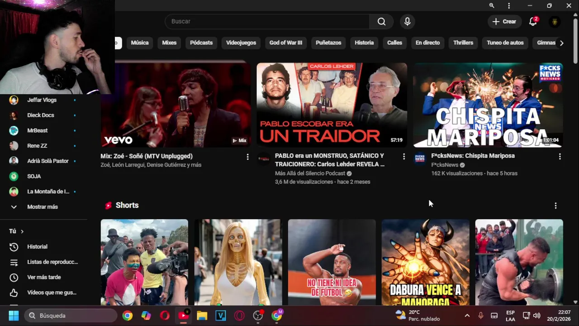Select the En directo filter chip
This screenshot has height=326, width=579.
427,43
